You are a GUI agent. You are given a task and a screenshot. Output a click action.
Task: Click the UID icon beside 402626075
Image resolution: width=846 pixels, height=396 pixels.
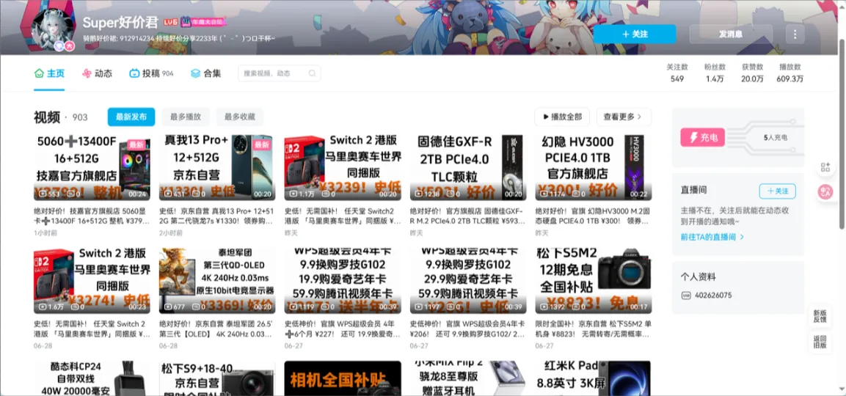(x=686, y=296)
